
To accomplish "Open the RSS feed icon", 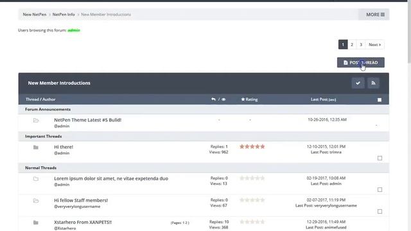I will click(373, 83).
